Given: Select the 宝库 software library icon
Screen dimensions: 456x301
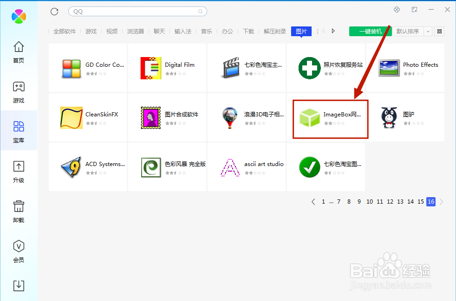Looking at the screenshot, I should [19, 127].
